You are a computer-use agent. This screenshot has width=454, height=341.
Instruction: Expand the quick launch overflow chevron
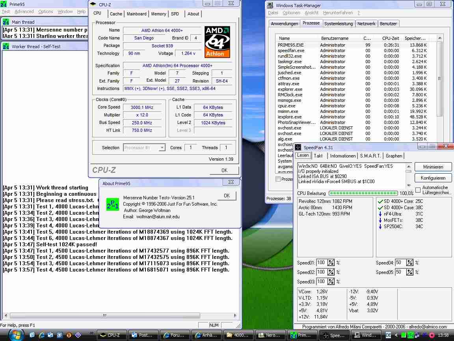pos(91,333)
